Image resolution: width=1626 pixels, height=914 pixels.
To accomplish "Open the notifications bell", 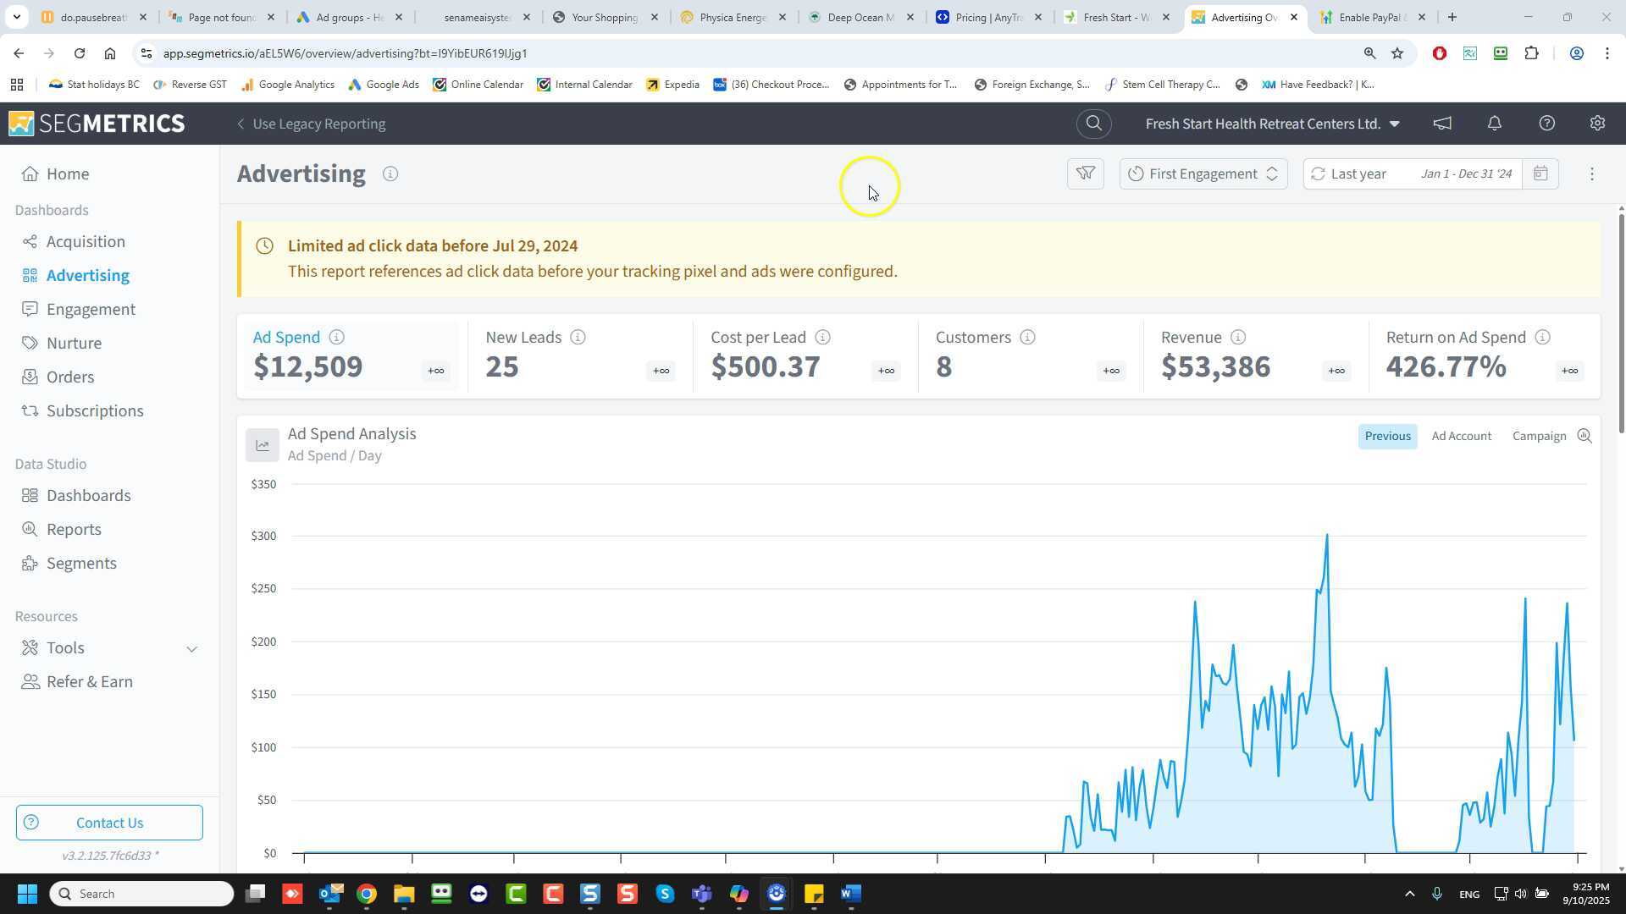I will (x=1495, y=124).
